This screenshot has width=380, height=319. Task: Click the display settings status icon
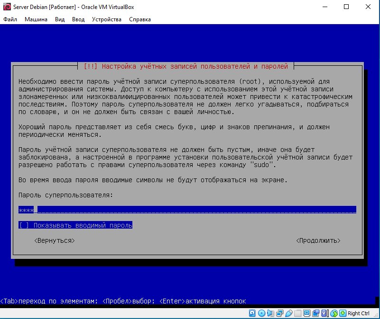coord(306,313)
